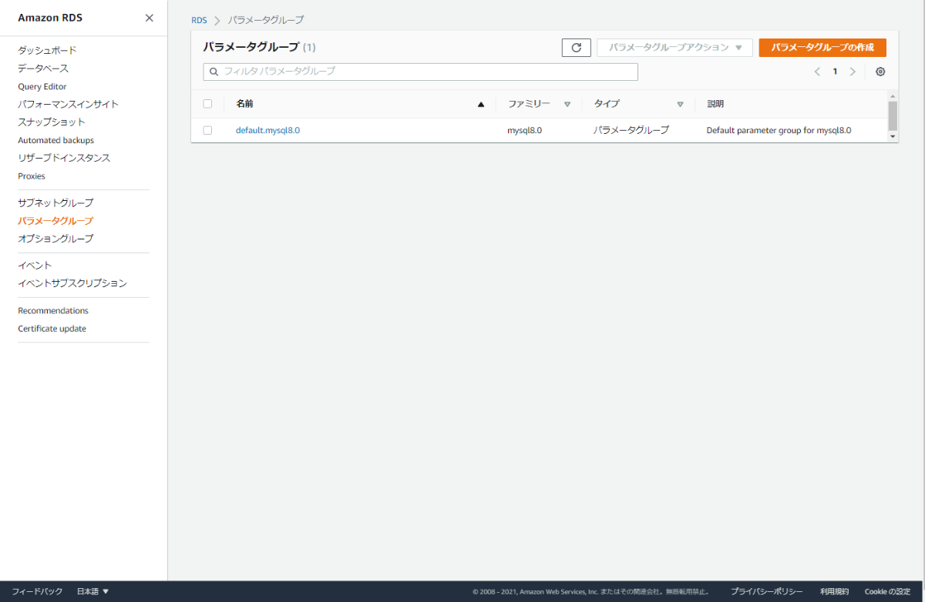Open Certificate update in sidebar

click(x=52, y=329)
